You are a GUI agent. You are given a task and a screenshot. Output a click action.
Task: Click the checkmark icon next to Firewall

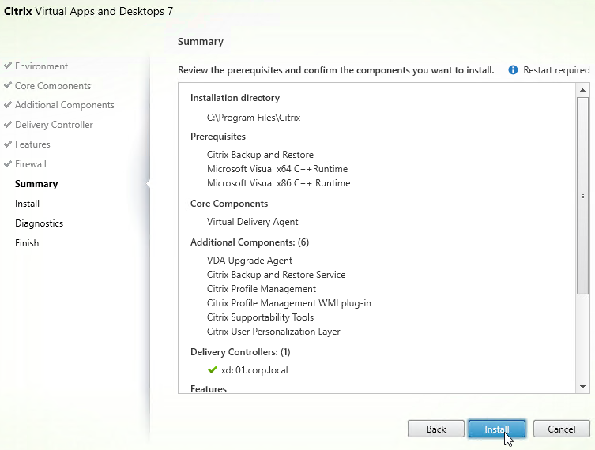[x=8, y=163]
